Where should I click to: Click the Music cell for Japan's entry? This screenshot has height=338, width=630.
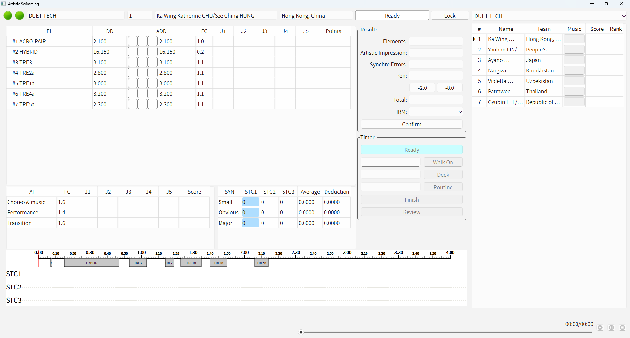tap(574, 60)
